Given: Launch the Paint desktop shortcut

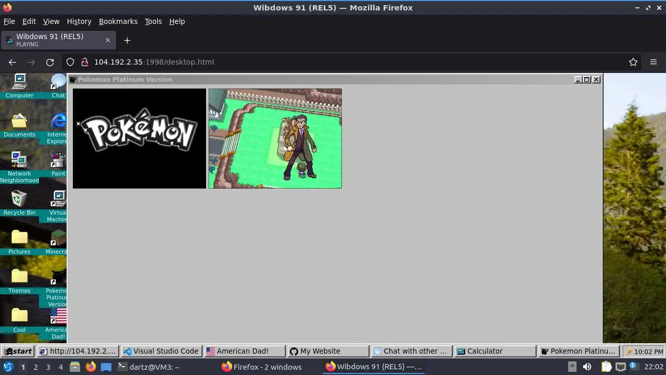Looking at the screenshot, I should coord(58,164).
